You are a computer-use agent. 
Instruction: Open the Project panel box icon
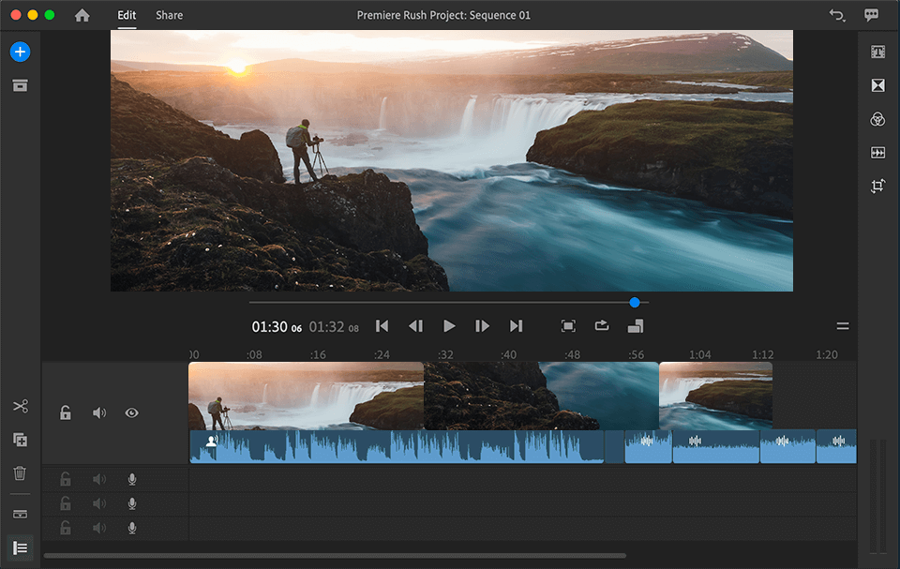coord(20,86)
